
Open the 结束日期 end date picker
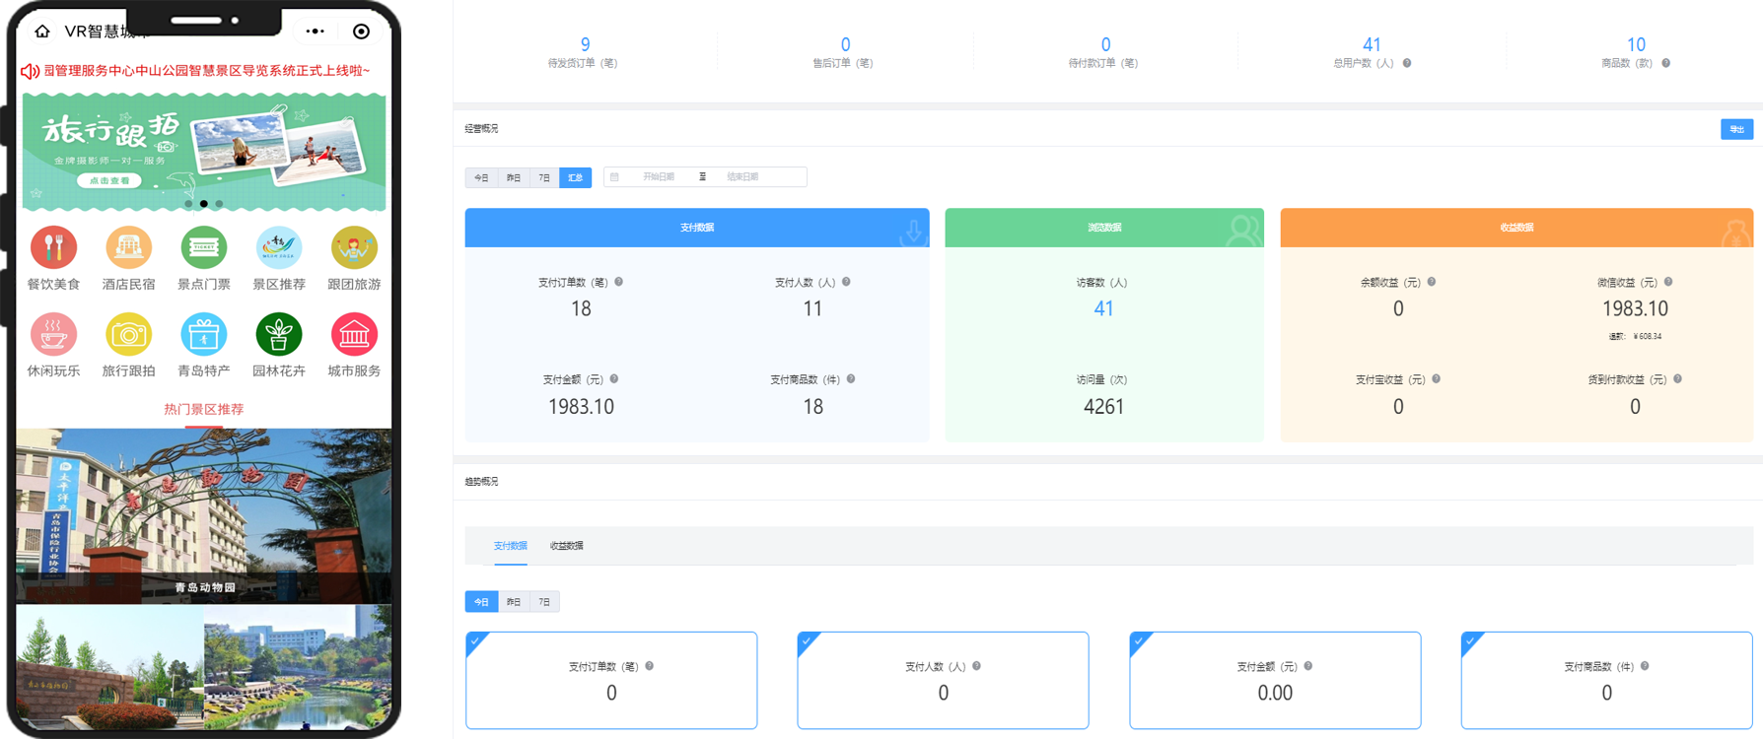(x=742, y=177)
